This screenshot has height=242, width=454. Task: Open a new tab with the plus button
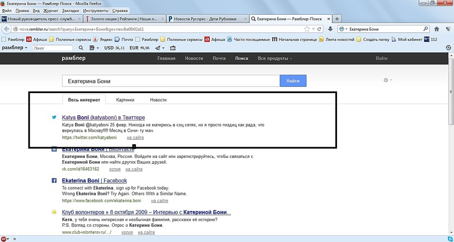tap(337, 19)
